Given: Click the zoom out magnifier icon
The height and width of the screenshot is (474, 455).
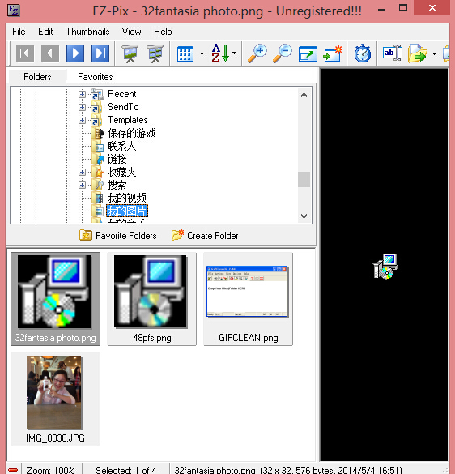Looking at the screenshot, I should click(283, 53).
